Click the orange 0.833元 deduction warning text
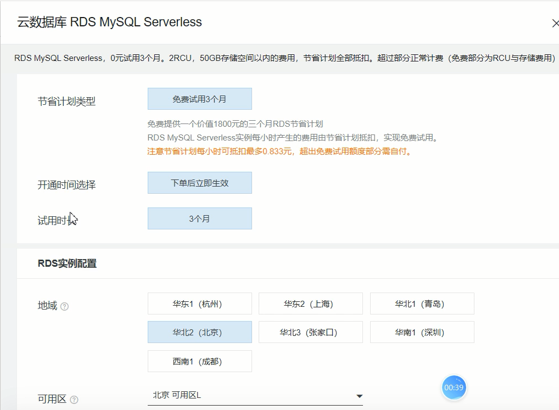 [x=279, y=151]
